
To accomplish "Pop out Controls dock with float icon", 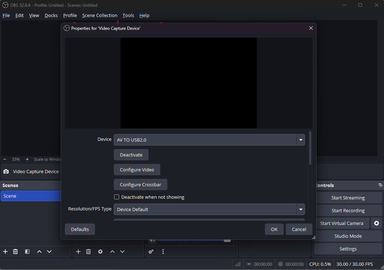I will tap(380, 185).
